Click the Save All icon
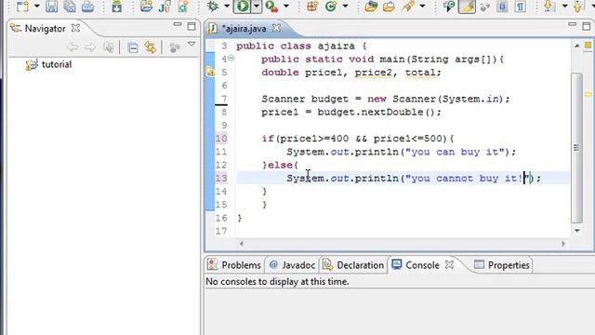 70,7
